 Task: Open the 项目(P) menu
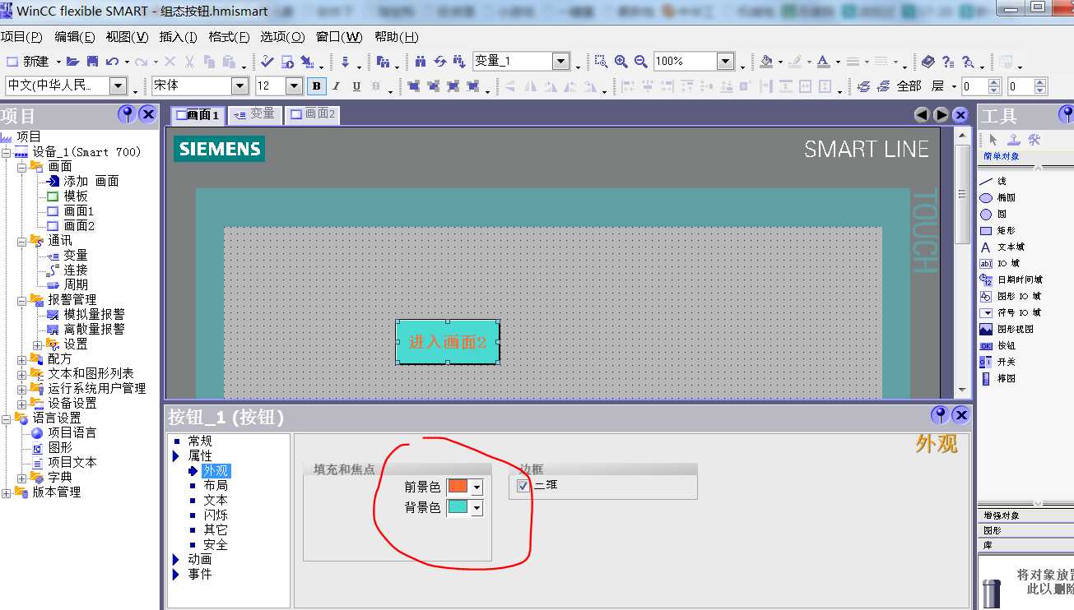tap(21, 37)
